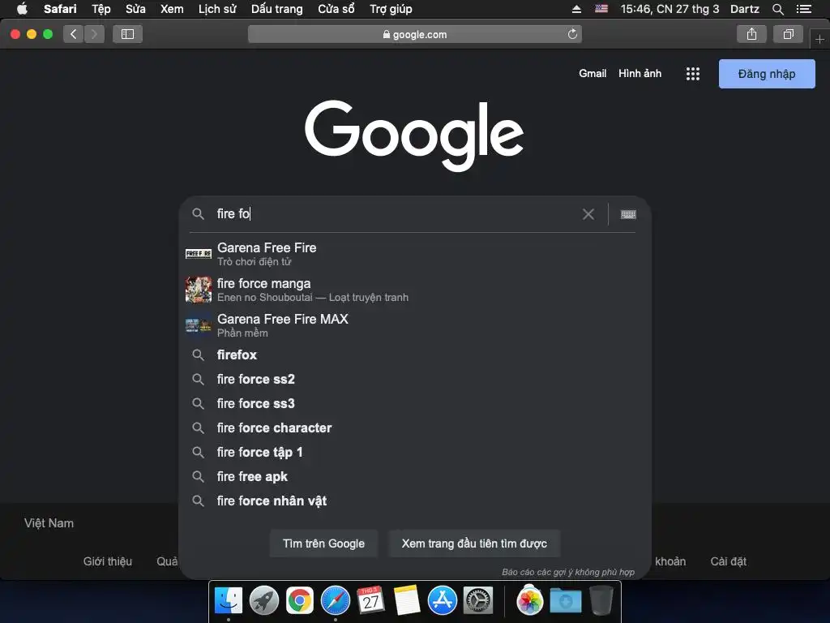
Task: Open Spotlight search in menu bar
Action: coord(777,9)
